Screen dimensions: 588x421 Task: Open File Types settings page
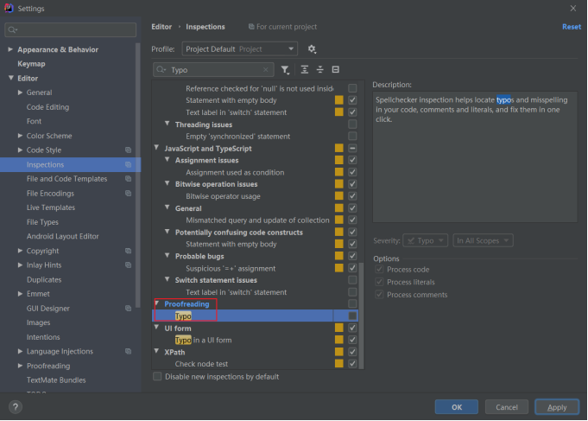43,222
